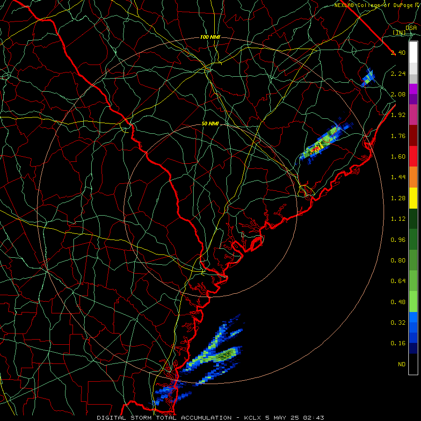The height and width of the screenshot is (421, 421).
Task: Click the small blue rainfall patch at top right
Action: (x=368, y=77)
